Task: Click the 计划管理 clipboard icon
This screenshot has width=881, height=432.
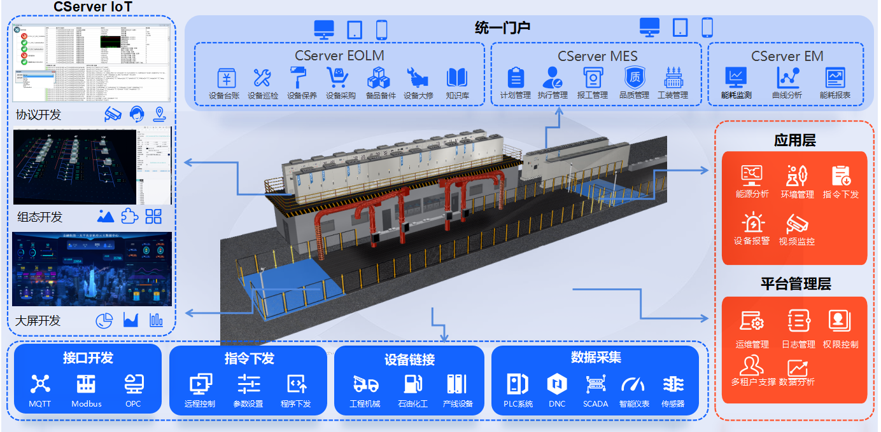Action: click(515, 78)
